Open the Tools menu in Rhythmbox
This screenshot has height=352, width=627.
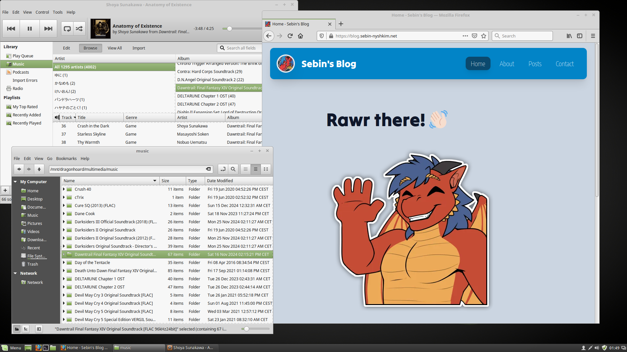(x=57, y=12)
